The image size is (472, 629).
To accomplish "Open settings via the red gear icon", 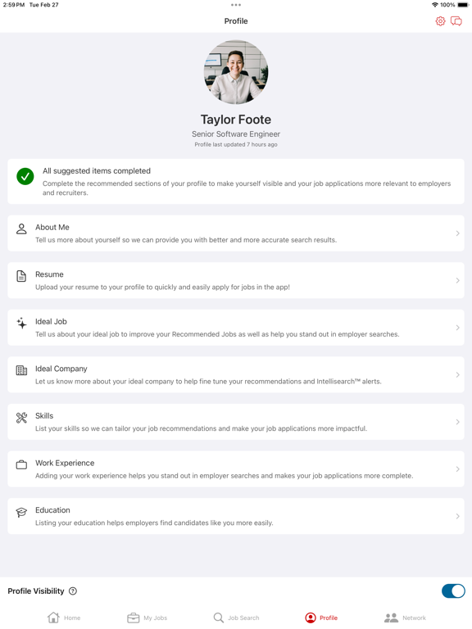I will point(440,20).
